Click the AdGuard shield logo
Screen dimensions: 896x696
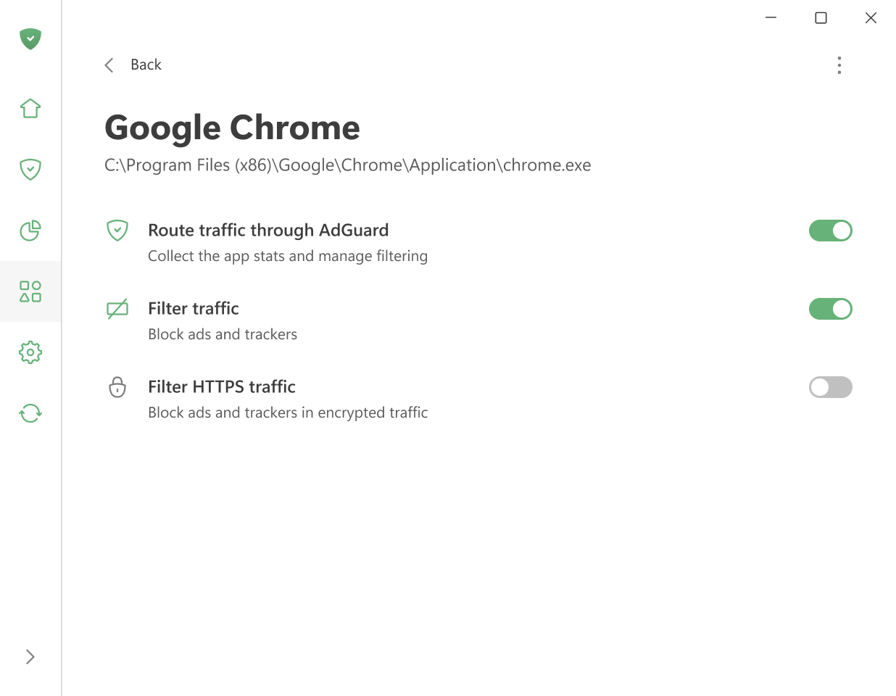[x=30, y=39]
